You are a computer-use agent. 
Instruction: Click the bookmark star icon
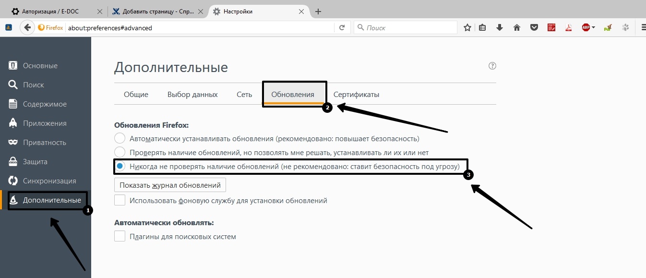[x=467, y=28]
